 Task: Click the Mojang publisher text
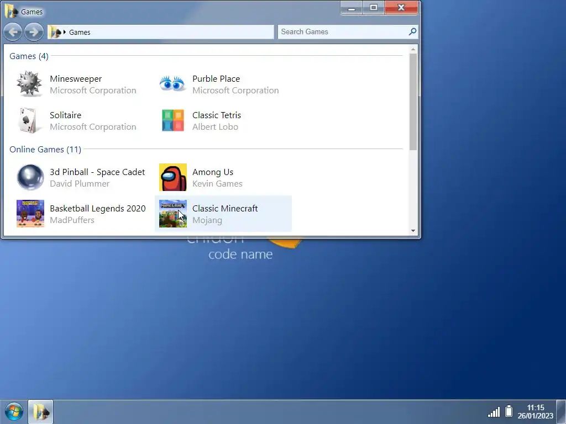pos(207,220)
